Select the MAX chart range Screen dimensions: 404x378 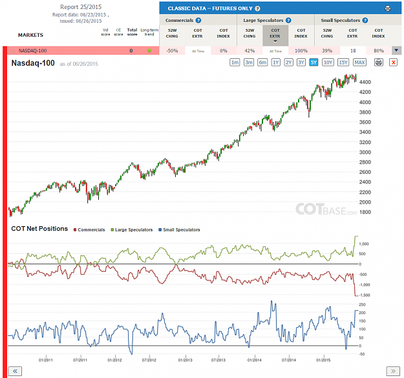pyautogui.click(x=359, y=62)
